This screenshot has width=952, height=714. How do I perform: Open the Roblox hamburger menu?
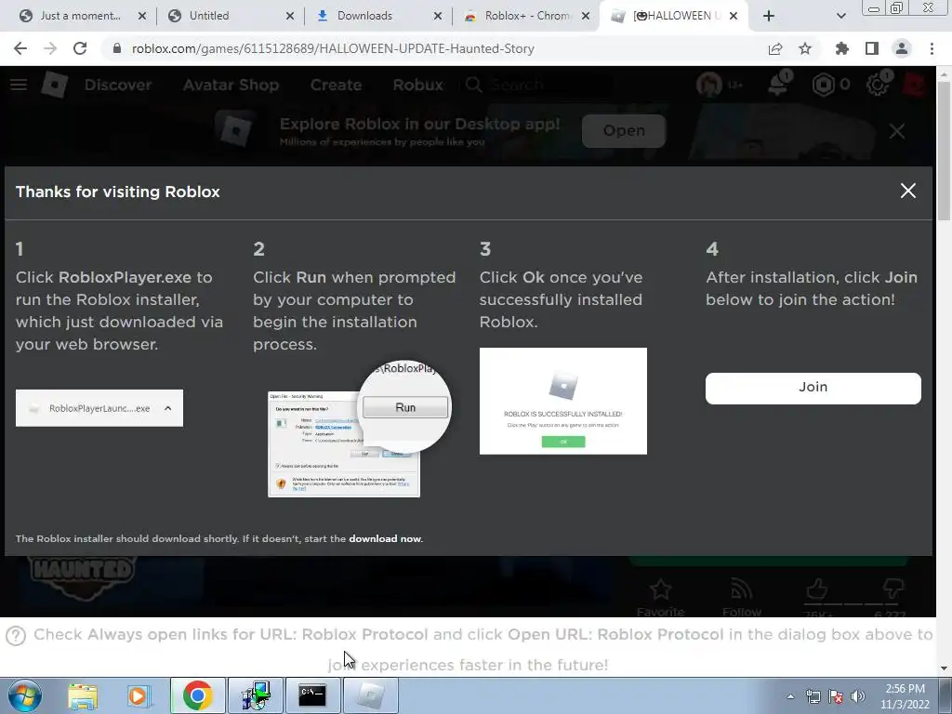[x=19, y=85]
